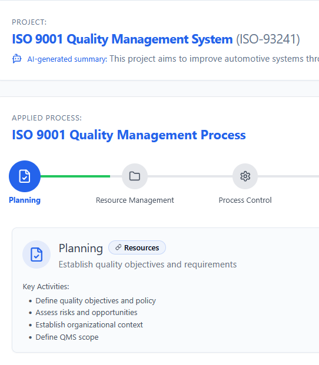
Task: Click the APPLIED PROCESS: label
Action: tap(47, 118)
